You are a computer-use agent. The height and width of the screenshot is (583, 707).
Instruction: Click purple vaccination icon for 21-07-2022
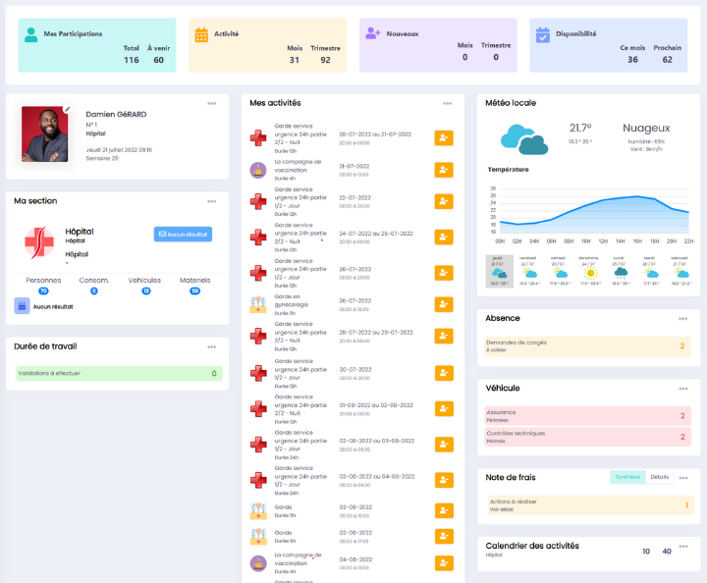(258, 171)
